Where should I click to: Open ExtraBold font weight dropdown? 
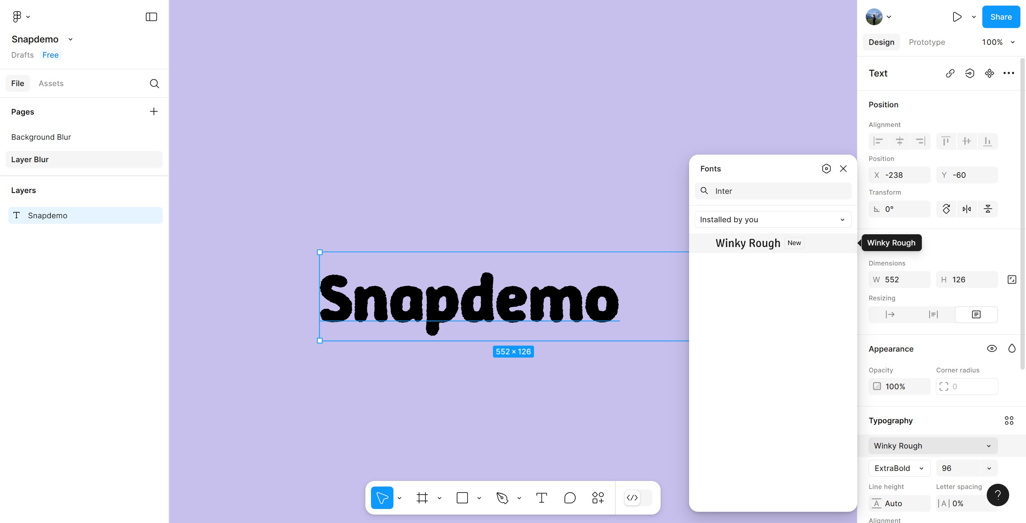click(x=899, y=468)
